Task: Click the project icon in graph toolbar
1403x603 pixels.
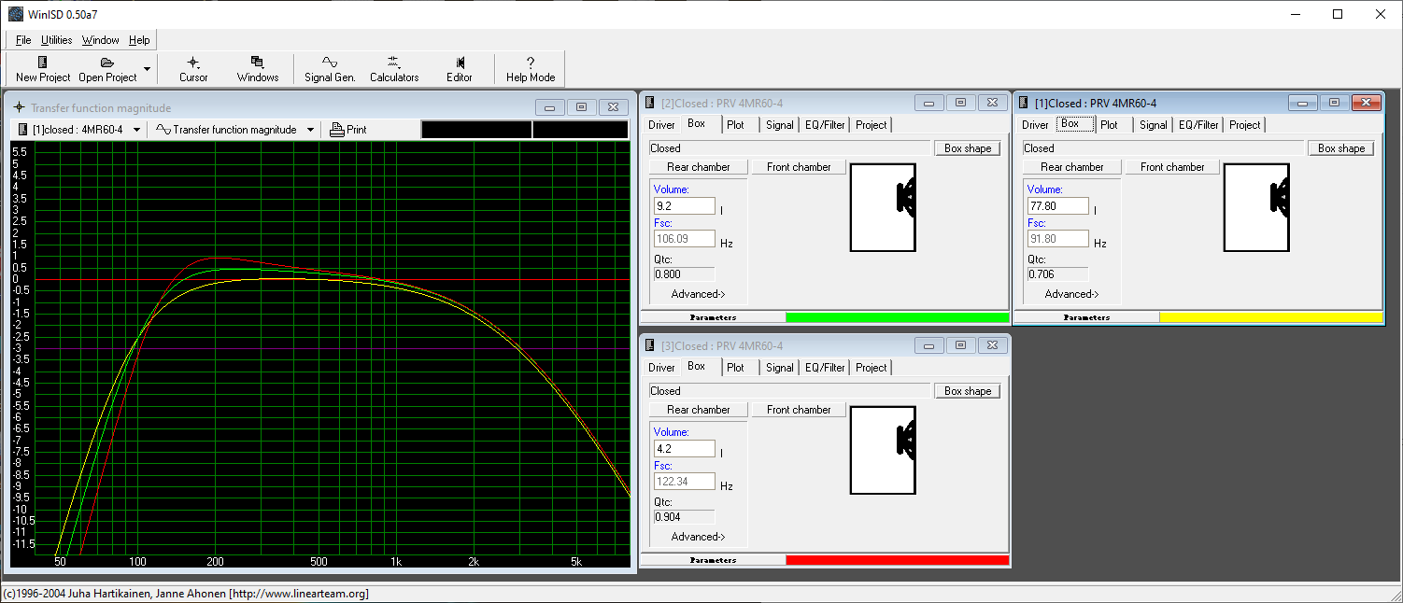Action: (x=23, y=130)
